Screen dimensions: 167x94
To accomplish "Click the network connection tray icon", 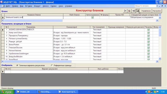I will (152, 92).
